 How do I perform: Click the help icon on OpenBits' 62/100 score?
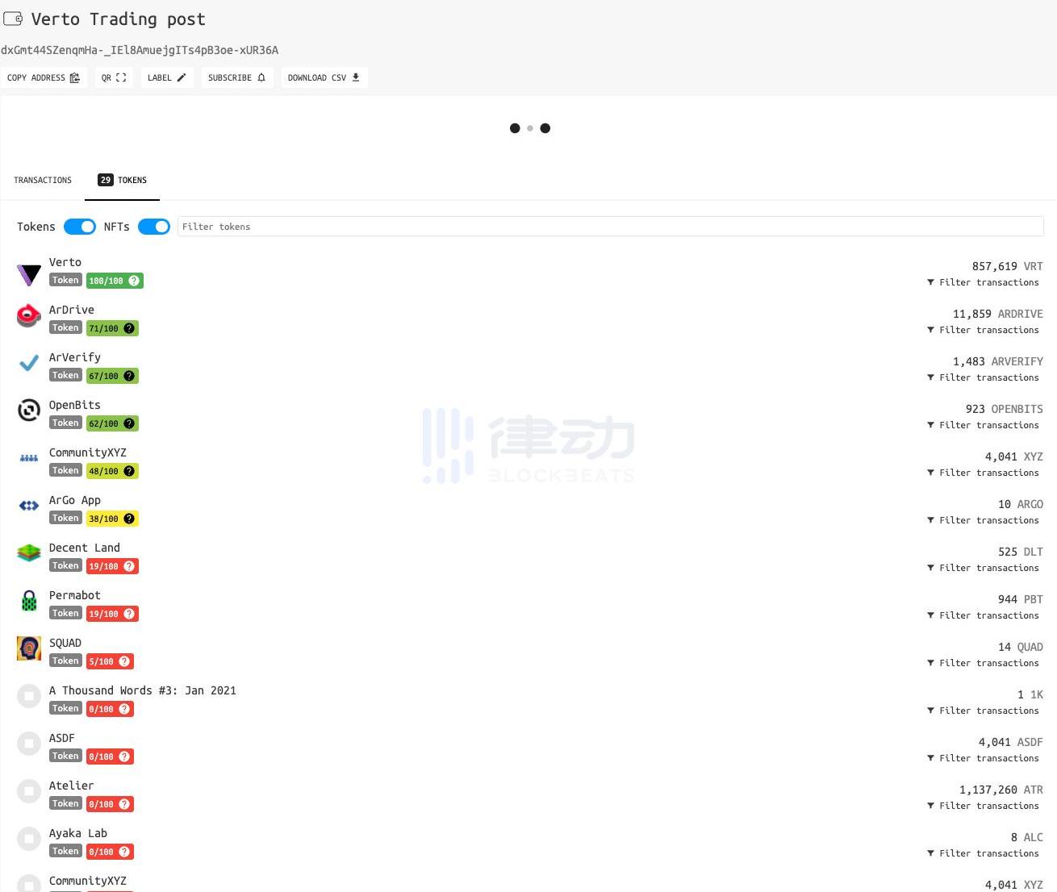pos(129,423)
